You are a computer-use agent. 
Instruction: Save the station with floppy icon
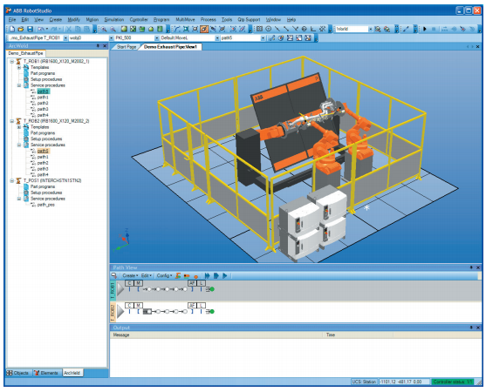(30, 29)
